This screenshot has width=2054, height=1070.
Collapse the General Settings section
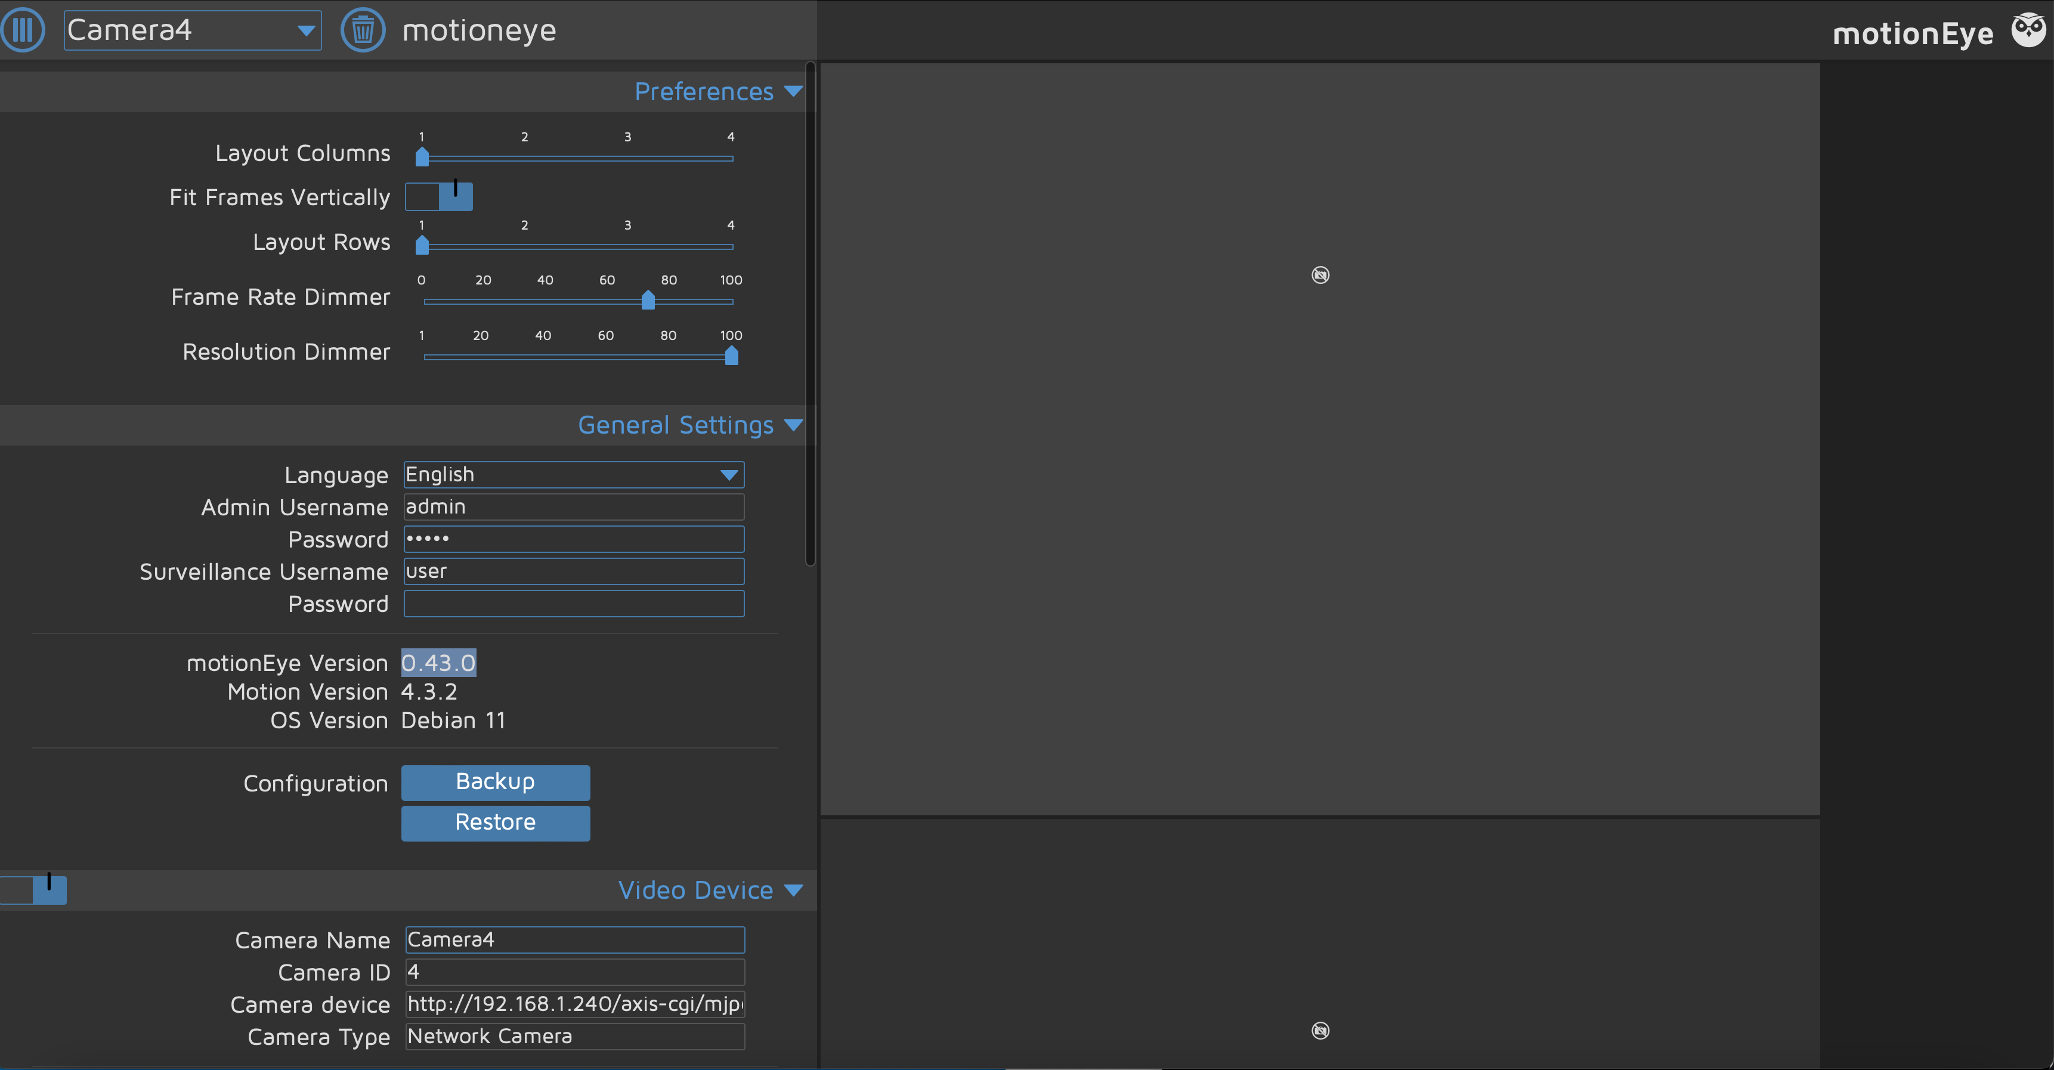point(793,424)
